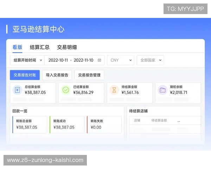Click the 转账总金额 card
Image resolution: width=211 pixels, height=169 pixels.
[x=30, y=125]
